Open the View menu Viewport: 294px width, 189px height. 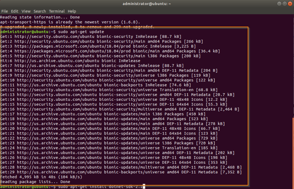click(x=26, y=11)
